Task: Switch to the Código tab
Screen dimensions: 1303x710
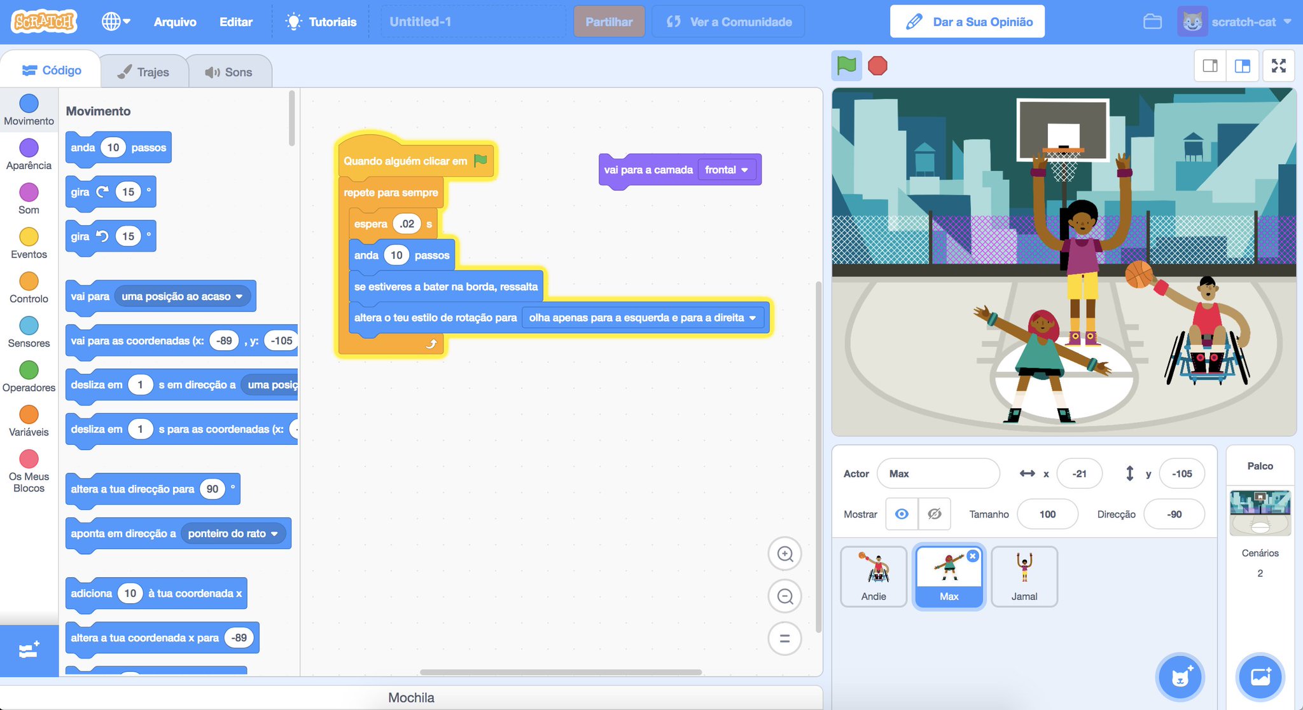Action: 51,70
